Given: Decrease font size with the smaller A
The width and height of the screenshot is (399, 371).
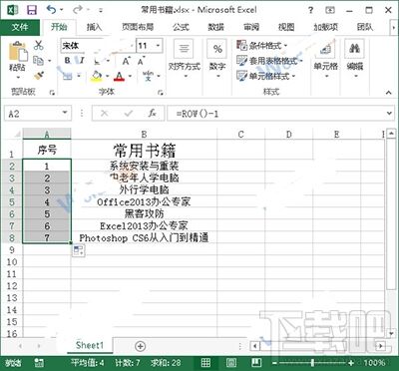Looking at the screenshot, I should [141, 61].
